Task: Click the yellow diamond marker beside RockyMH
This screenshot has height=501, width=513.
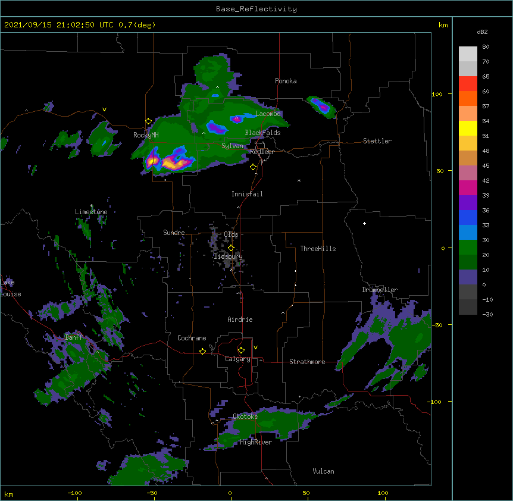Action: point(149,121)
